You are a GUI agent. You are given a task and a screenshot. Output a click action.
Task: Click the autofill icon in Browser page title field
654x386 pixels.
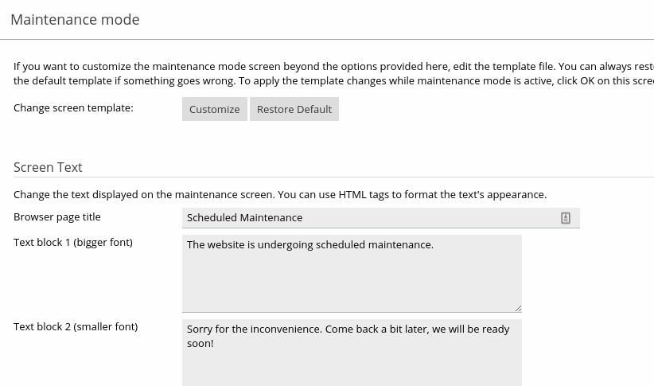[566, 218]
